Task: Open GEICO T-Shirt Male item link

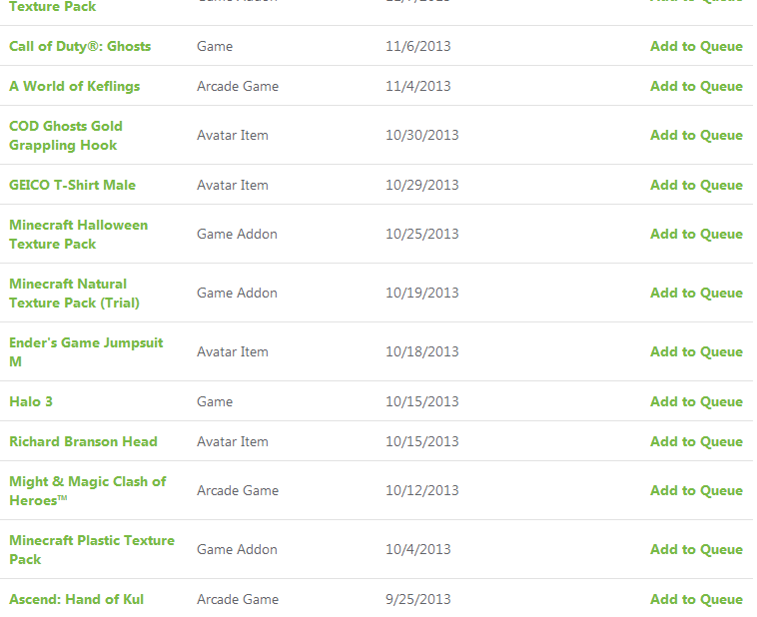Action: [72, 185]
